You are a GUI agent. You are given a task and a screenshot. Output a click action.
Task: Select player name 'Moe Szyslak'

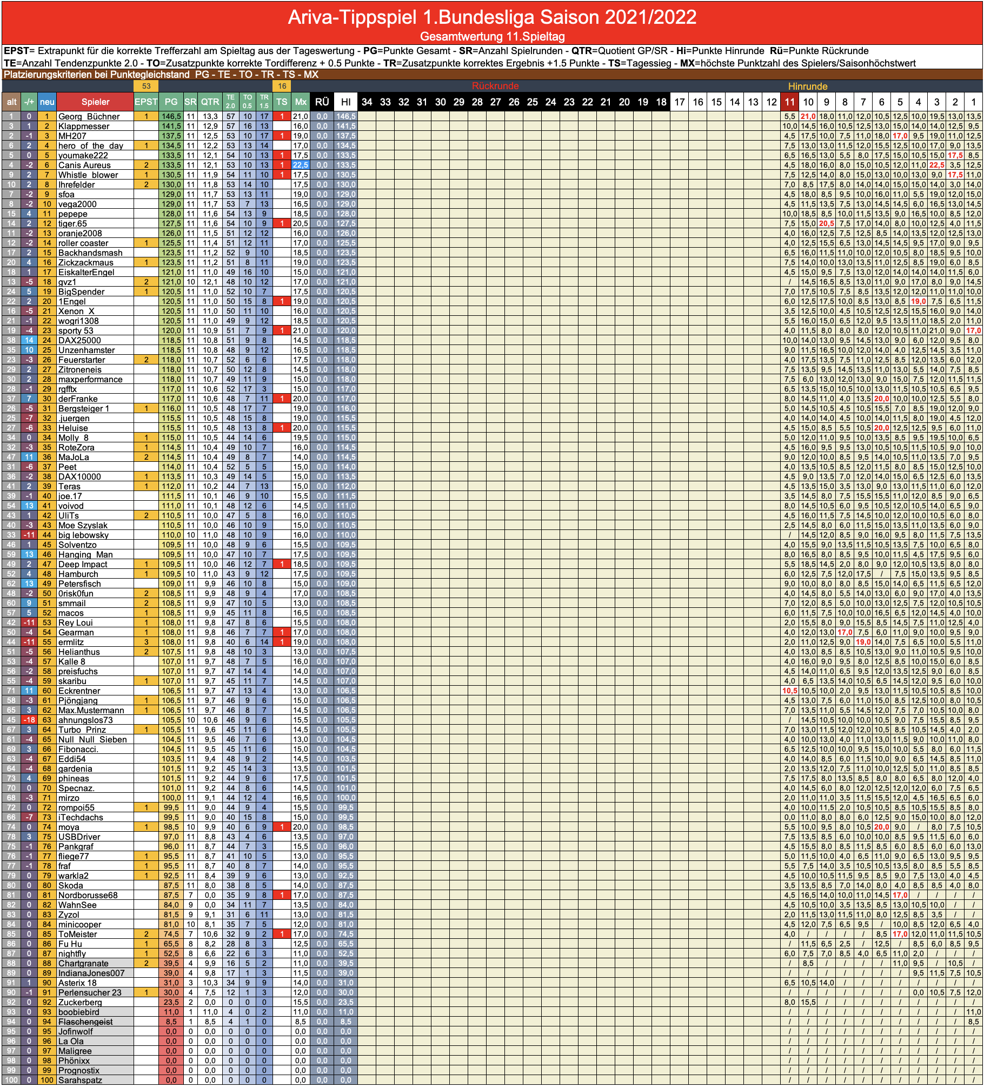(x=83, y=525)
